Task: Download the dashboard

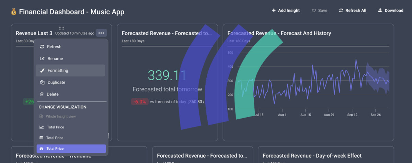Action: pos(391,11)
